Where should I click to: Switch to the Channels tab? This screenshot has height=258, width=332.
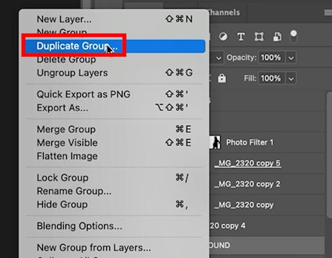coord(224,12)
